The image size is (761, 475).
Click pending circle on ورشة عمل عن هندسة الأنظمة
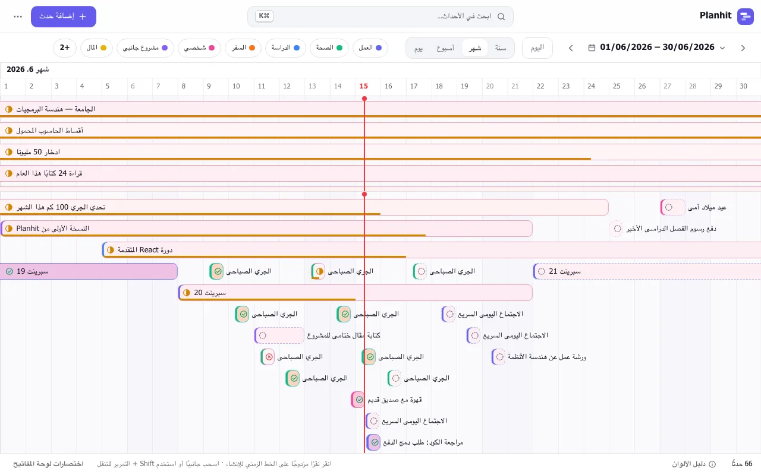pyautogui.click(x=500, y=357)
